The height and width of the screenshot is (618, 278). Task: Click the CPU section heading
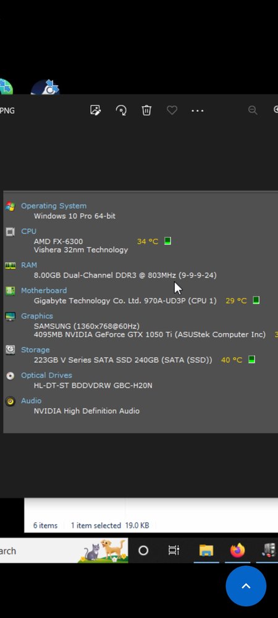click(29, 231)
